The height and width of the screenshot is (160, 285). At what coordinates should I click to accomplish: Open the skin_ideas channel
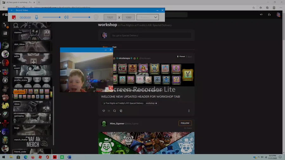click(32, 46)
